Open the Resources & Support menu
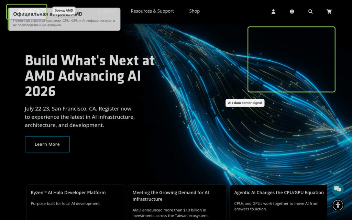This screenshot has width=352, height=220. 152,11
